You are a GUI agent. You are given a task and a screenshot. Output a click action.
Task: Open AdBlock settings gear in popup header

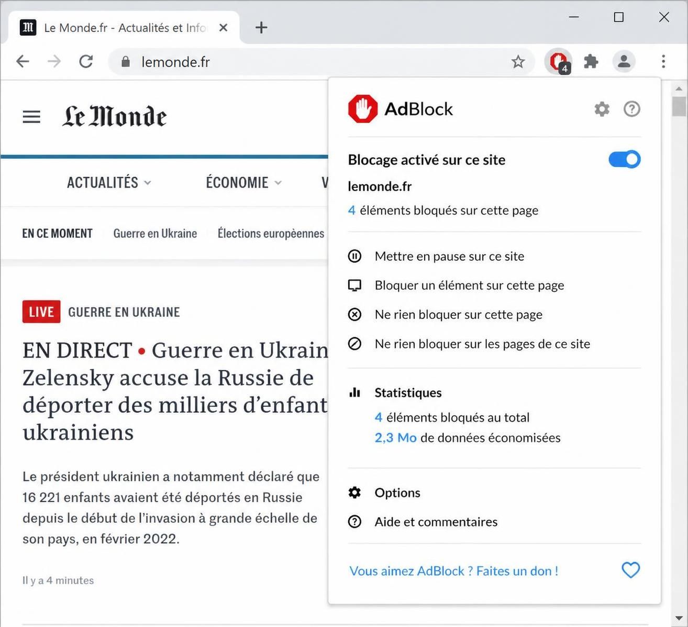pyautogui.click(x=602, y=109)
